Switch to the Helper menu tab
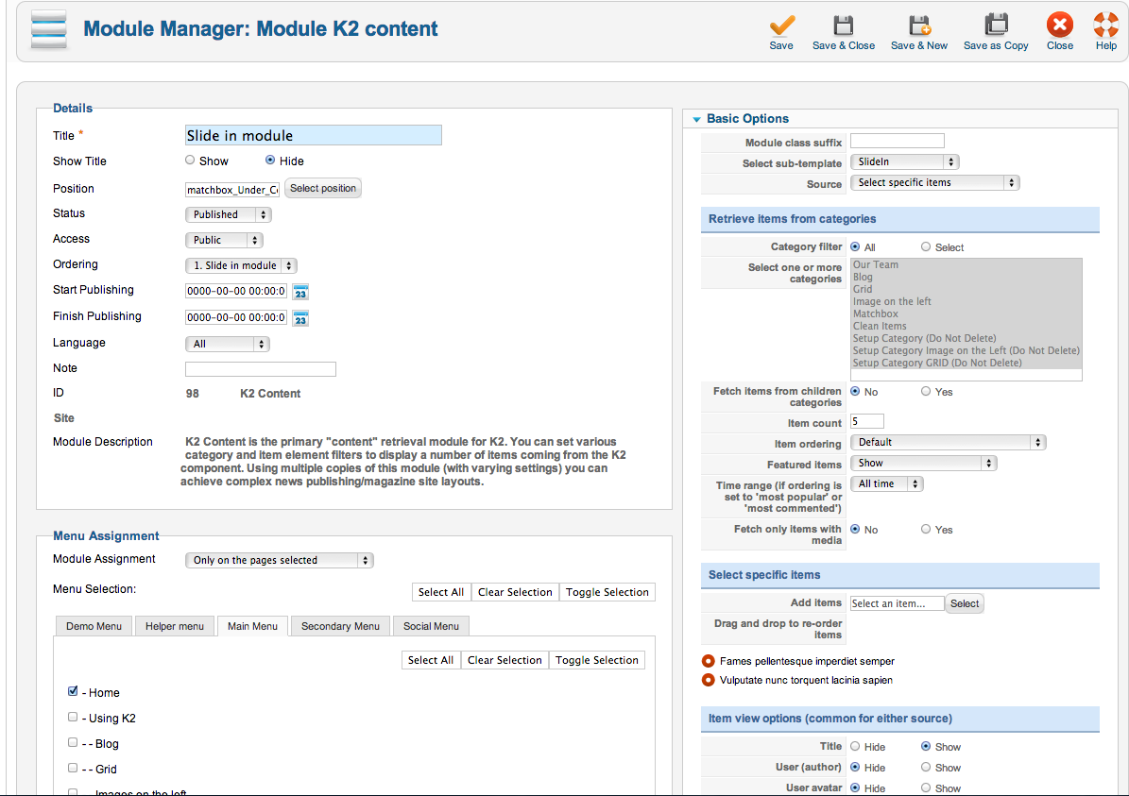 (x=174, y=626)
